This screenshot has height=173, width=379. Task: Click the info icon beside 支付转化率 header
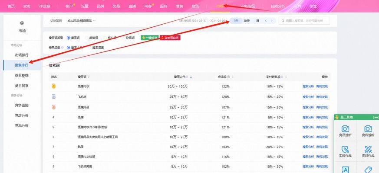coord(282,77)
